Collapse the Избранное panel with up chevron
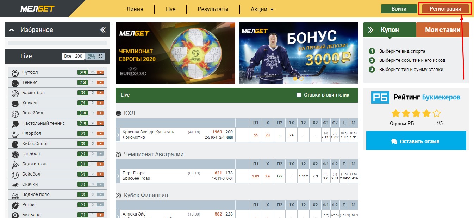This screenshot has height=218, width=474. pyautogui.click(x=12, y=30)
